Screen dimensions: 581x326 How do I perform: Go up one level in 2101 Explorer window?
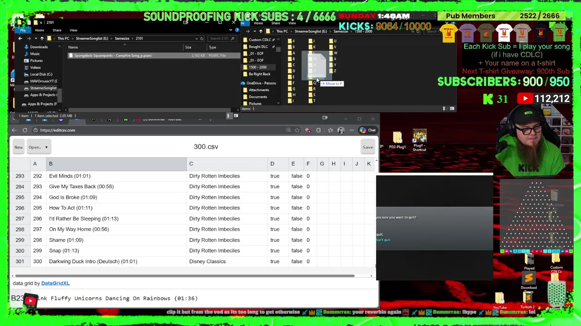coord(42,38)
